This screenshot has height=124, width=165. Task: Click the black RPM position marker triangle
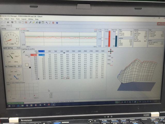pos(64,53)
